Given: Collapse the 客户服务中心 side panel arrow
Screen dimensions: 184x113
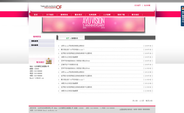Looking at the screenshot, I should click(183, 24).
